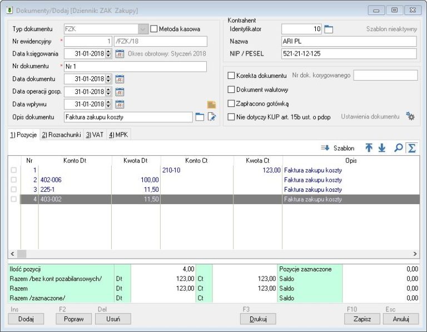Check Korekta dokumentu
427x332 pixels.
[x=231, y=76]
